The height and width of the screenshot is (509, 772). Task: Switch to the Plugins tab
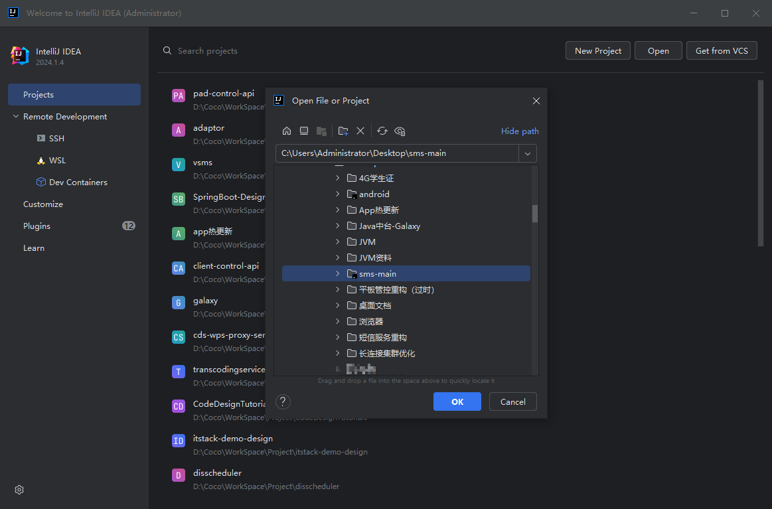(x=37, y=226)
